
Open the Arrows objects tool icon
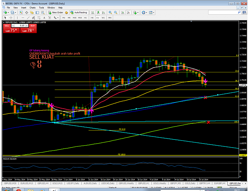55,18
